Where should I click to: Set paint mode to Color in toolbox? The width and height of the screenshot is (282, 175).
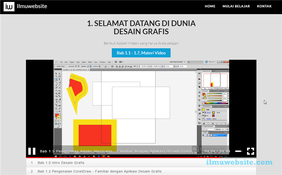tap(56, 121)
